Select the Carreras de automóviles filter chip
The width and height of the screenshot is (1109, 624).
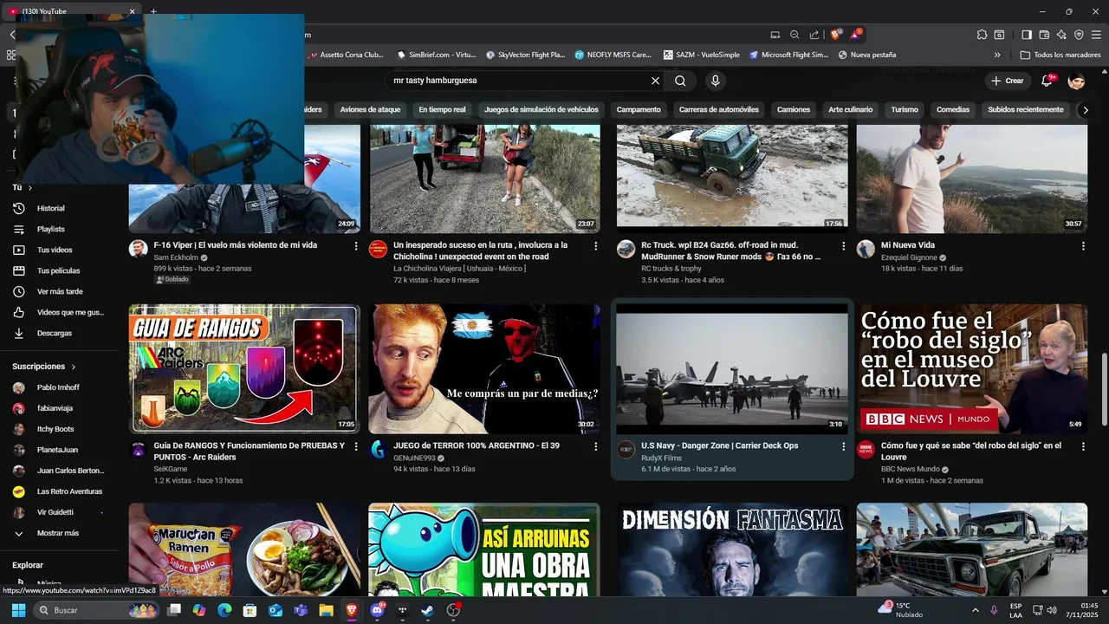click(719, 110)
